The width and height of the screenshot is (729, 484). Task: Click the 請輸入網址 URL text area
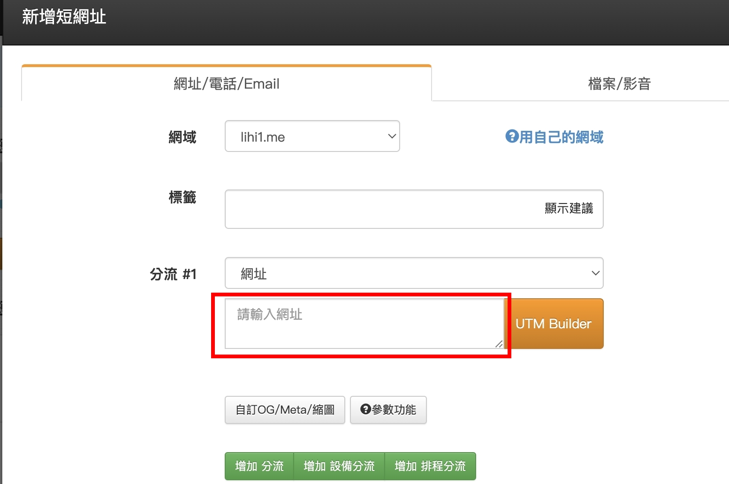point(361,324)
